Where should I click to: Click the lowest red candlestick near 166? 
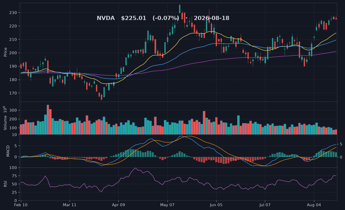(101, 97)
